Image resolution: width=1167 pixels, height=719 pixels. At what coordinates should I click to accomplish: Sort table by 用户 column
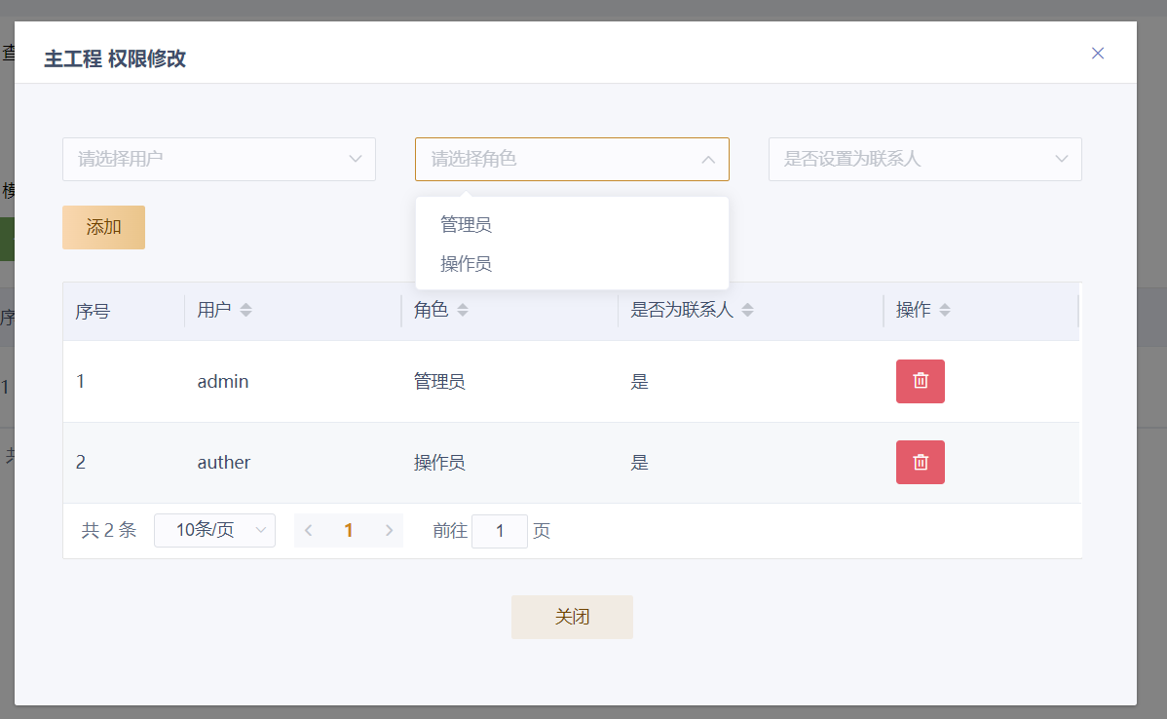245,310
